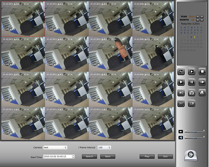Click the stop playback button
This screenshot has height=167, width=209.
click(202, 72)
